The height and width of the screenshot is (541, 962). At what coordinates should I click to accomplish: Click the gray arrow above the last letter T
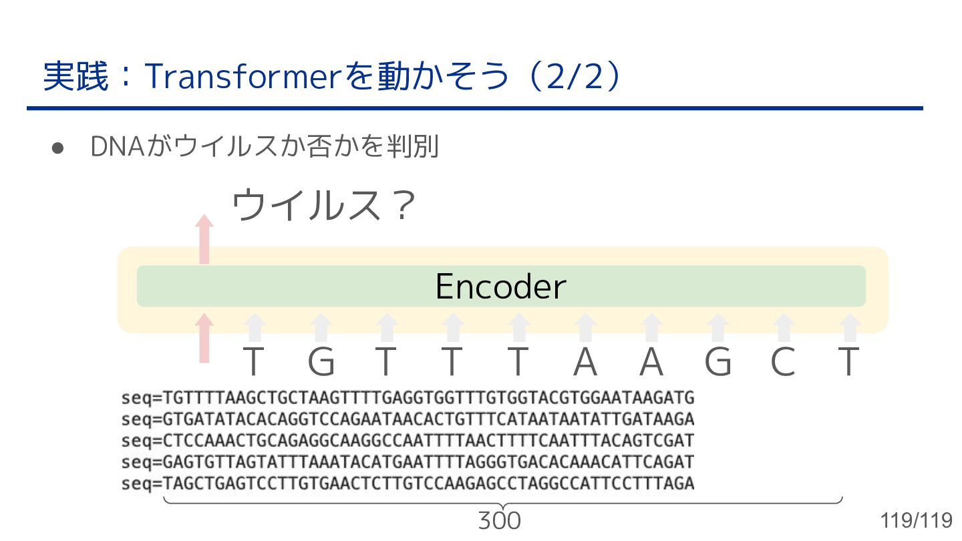[x=848, y=327]
